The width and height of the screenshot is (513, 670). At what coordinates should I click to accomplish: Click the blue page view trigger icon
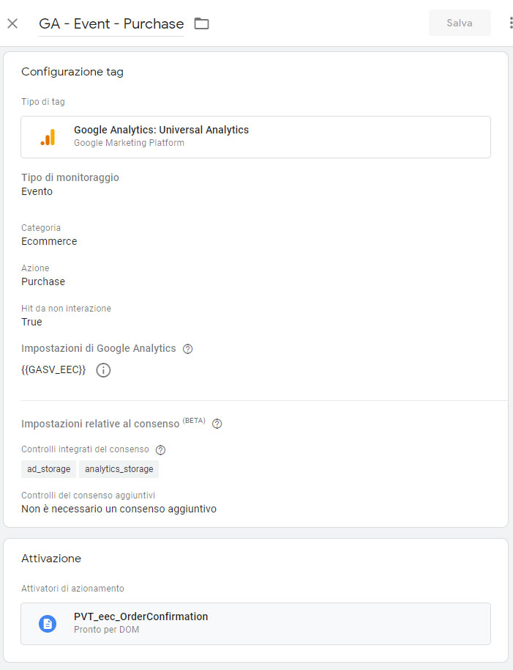coord(48,624)
